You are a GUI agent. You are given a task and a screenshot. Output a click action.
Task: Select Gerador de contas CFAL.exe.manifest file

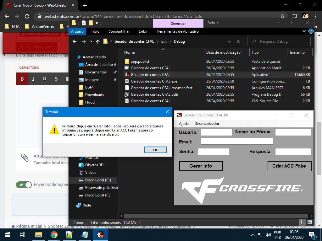162,88
